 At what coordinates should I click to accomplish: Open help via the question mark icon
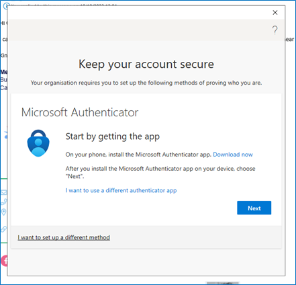[275, 30]
